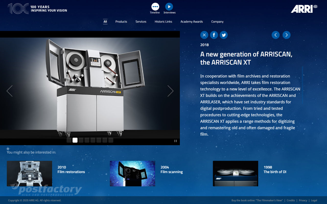Click the Film restorations title link
327x204 pixels.
click(71, 172)
